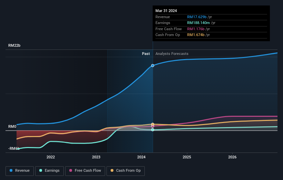This screenshot has width=283, height=180.
Task: Click the 2026 x-axis label
Action: click(232, 157)
